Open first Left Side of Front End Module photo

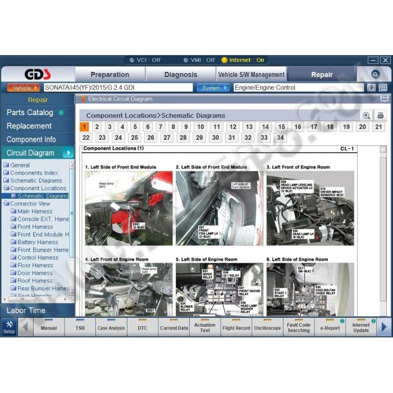click(x=129, y=208)
